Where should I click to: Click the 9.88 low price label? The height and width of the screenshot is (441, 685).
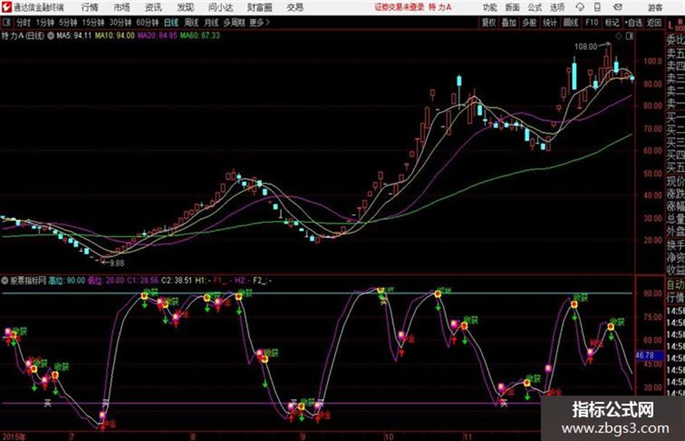point(117,264)
